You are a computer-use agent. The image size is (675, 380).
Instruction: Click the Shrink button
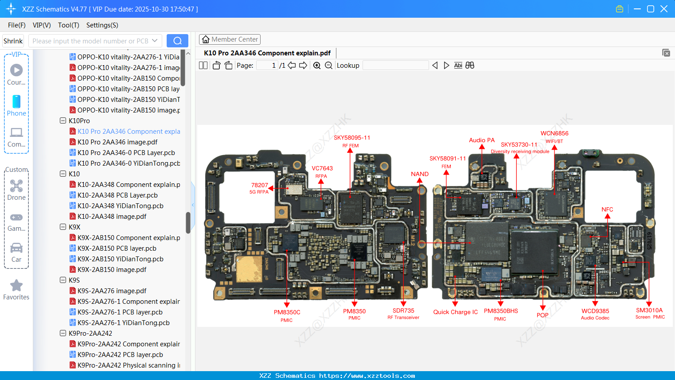[x=13, y=41]
